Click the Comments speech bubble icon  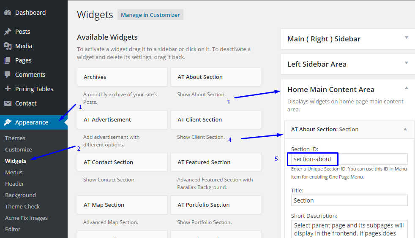(8, 75)
